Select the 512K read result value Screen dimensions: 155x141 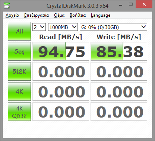61,71
